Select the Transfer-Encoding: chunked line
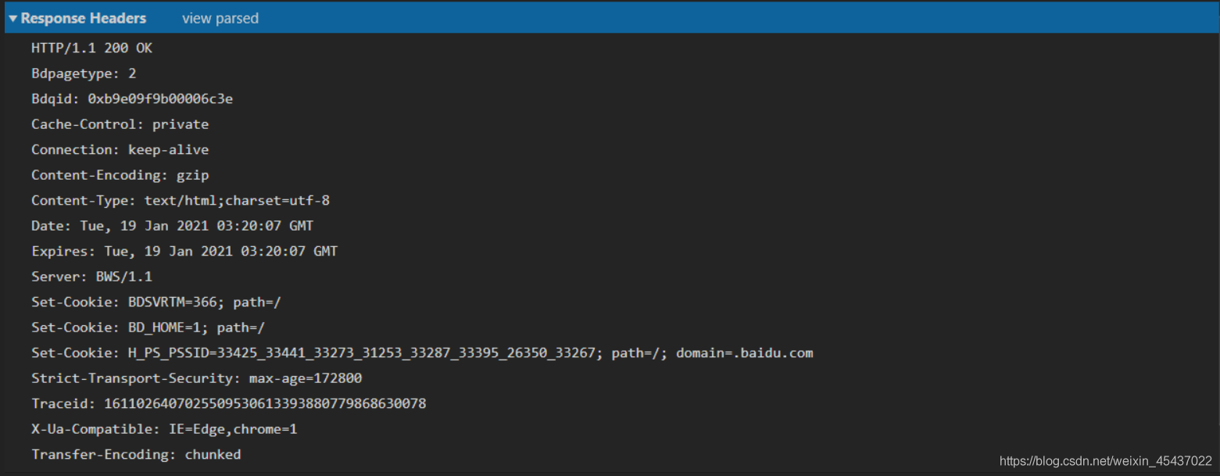The image size is (1220, 476). point(136,455)
